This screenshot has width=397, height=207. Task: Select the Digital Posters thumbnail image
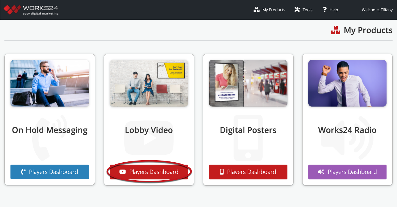[248, 83]
